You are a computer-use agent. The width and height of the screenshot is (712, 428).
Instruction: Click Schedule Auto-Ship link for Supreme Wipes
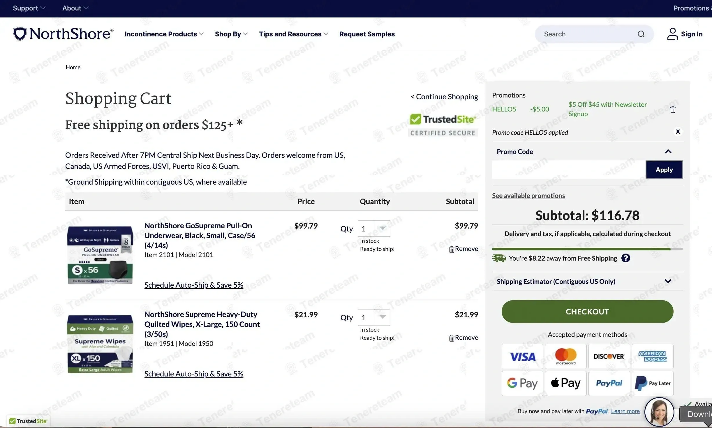[194, 374]
